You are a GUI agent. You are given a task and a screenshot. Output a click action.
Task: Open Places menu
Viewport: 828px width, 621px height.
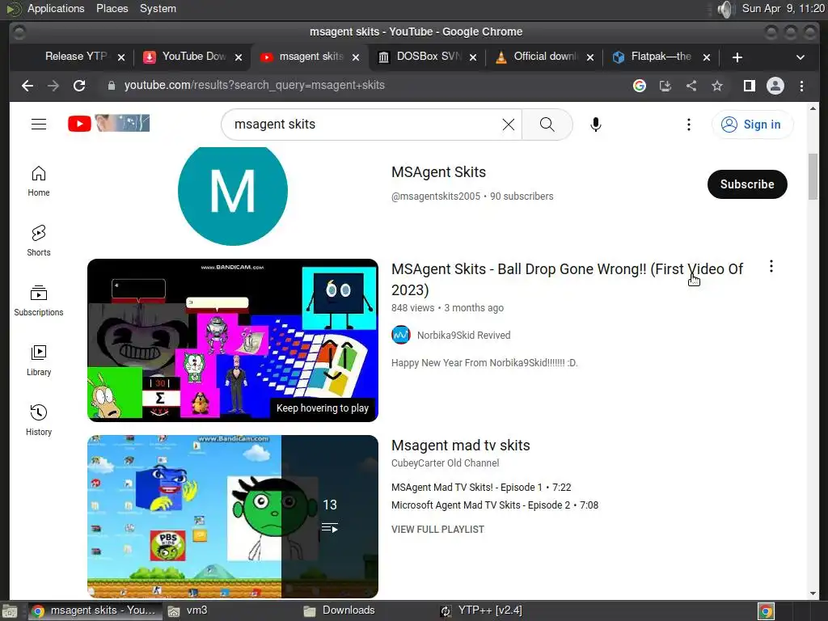(x=112, y=8)
